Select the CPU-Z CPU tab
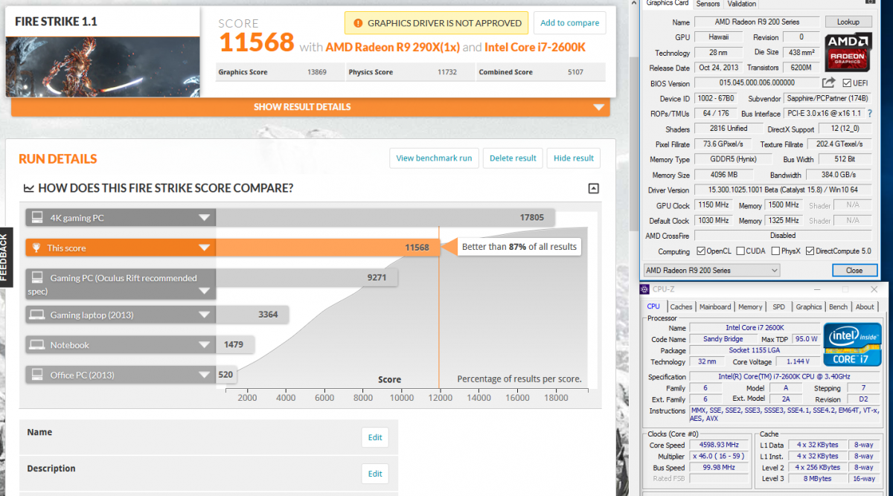893x496 pixels. [653, 306]
